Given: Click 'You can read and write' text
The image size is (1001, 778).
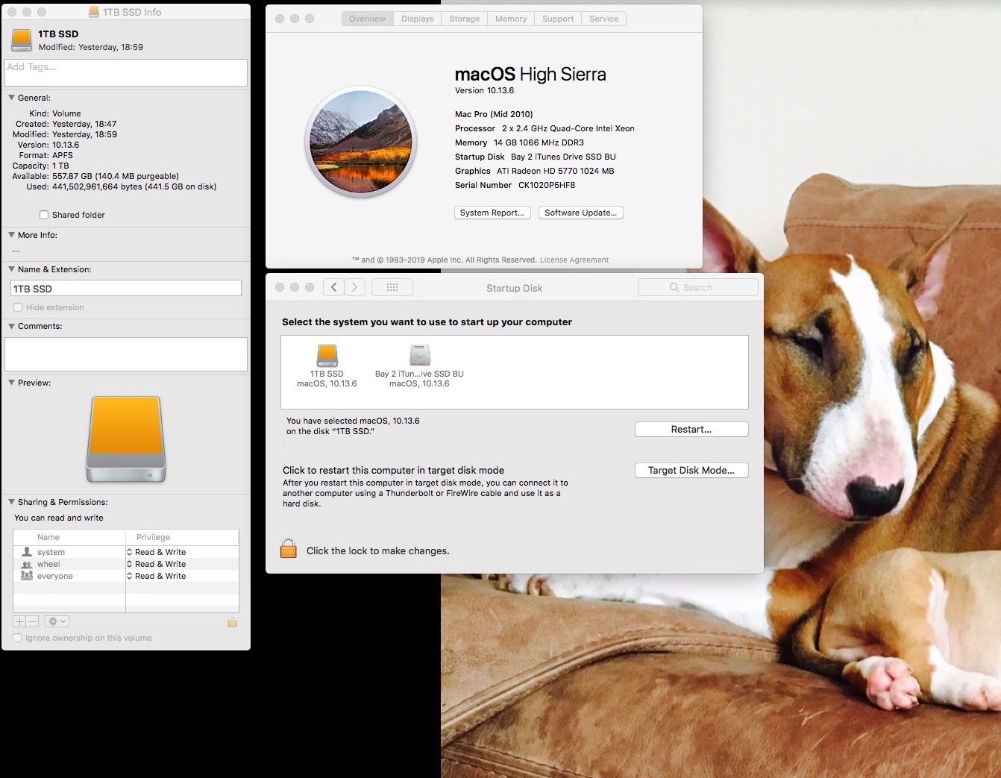Looking at the screenshot, I should coord(59,518).
